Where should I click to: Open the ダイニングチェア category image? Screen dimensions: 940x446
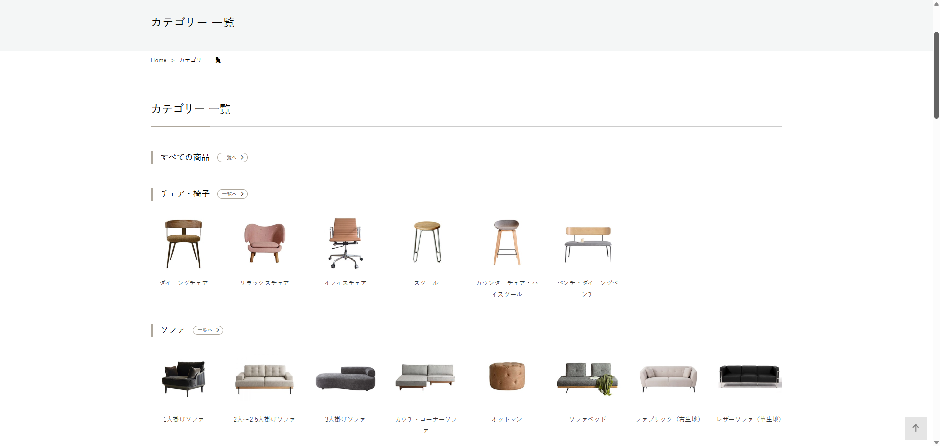tap(184, 243)
